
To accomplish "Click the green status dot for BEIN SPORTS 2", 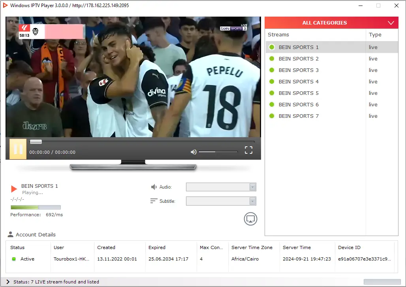I will (x=272, y=59).
